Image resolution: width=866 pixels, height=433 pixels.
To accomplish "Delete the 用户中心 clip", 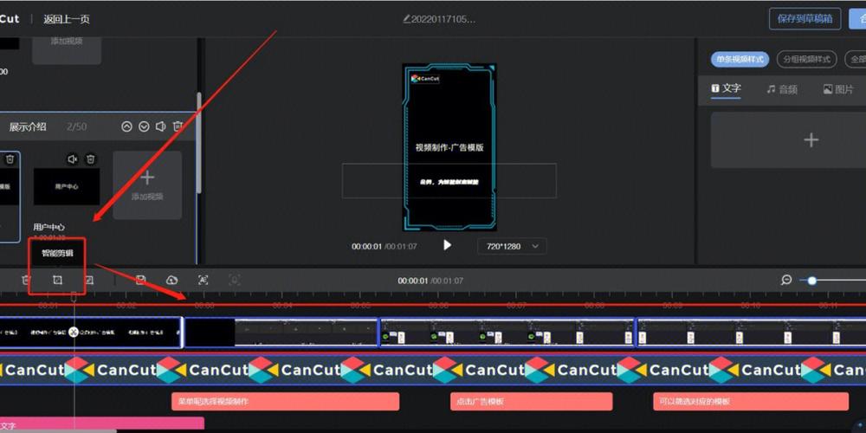I will pos(91,159).
